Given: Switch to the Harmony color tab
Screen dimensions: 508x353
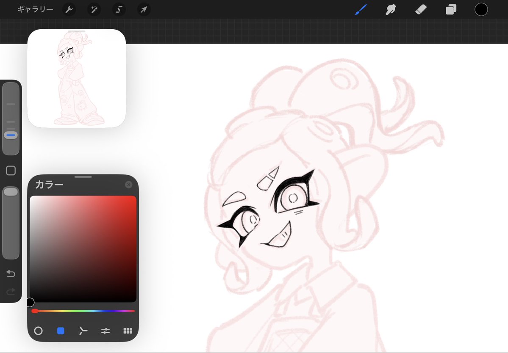Looking at the screenshot, I should tap(83, 331).
